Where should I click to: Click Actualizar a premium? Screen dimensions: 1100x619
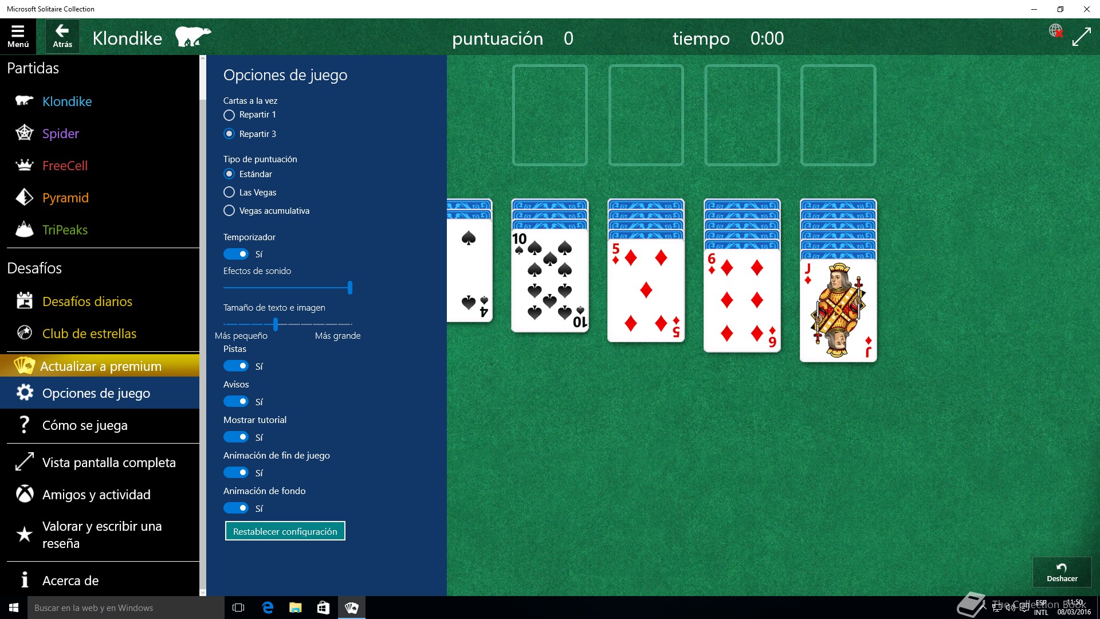[x=100, y=366]
